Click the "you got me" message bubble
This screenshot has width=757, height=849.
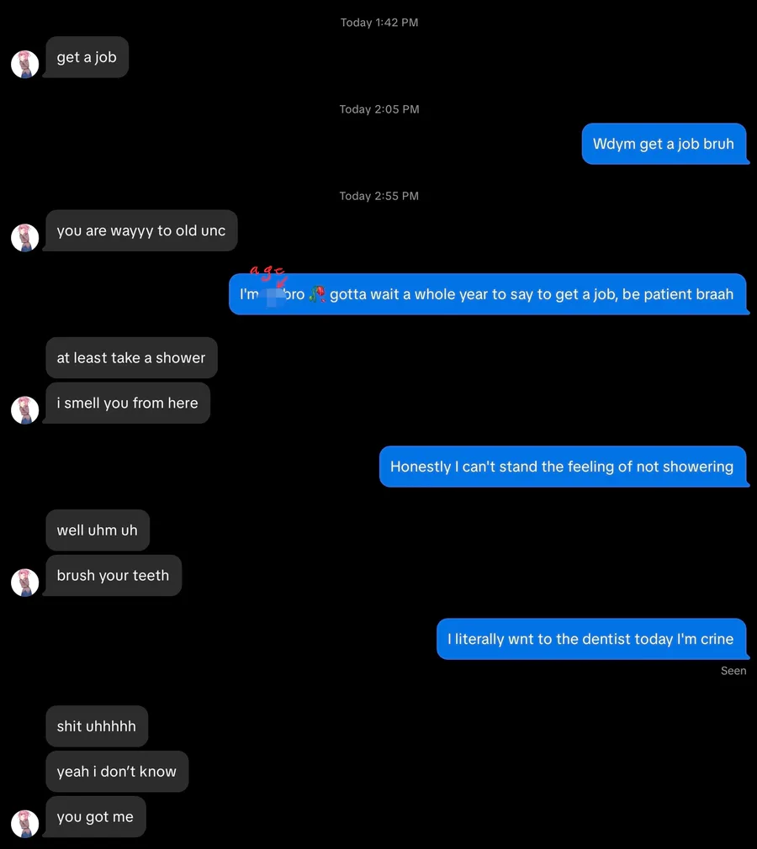click(x=95, y=817)
